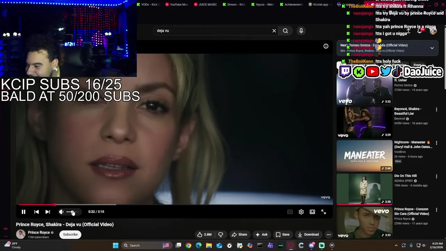
Task: Click the Vevo watermark on video
Action: [x=325, y=197]
